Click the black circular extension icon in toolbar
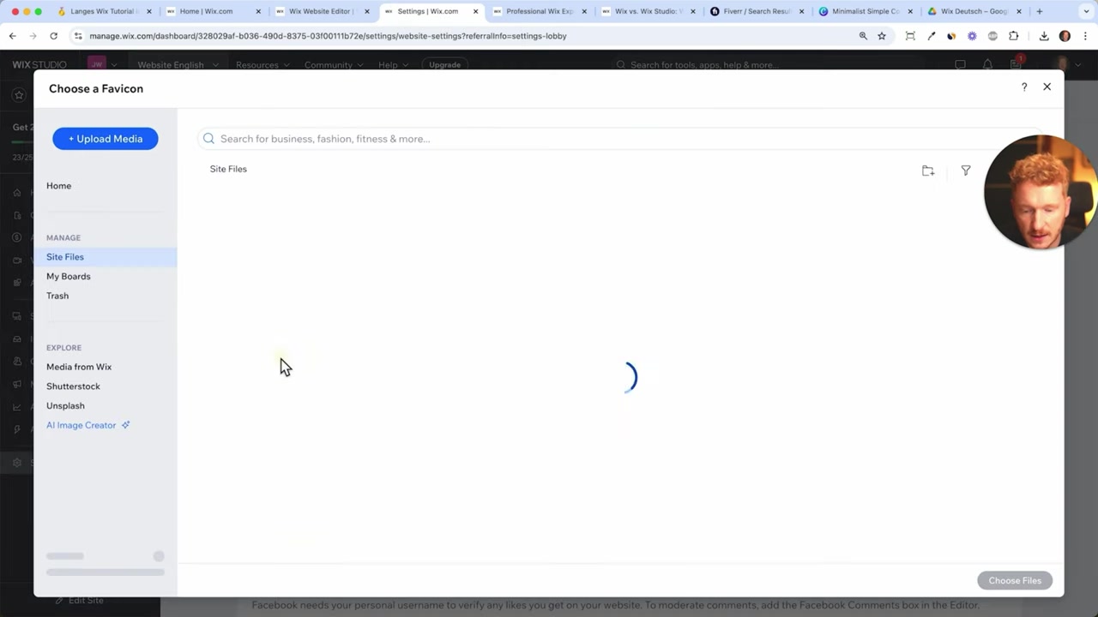1098x617 pixels. tap(951, 36)
